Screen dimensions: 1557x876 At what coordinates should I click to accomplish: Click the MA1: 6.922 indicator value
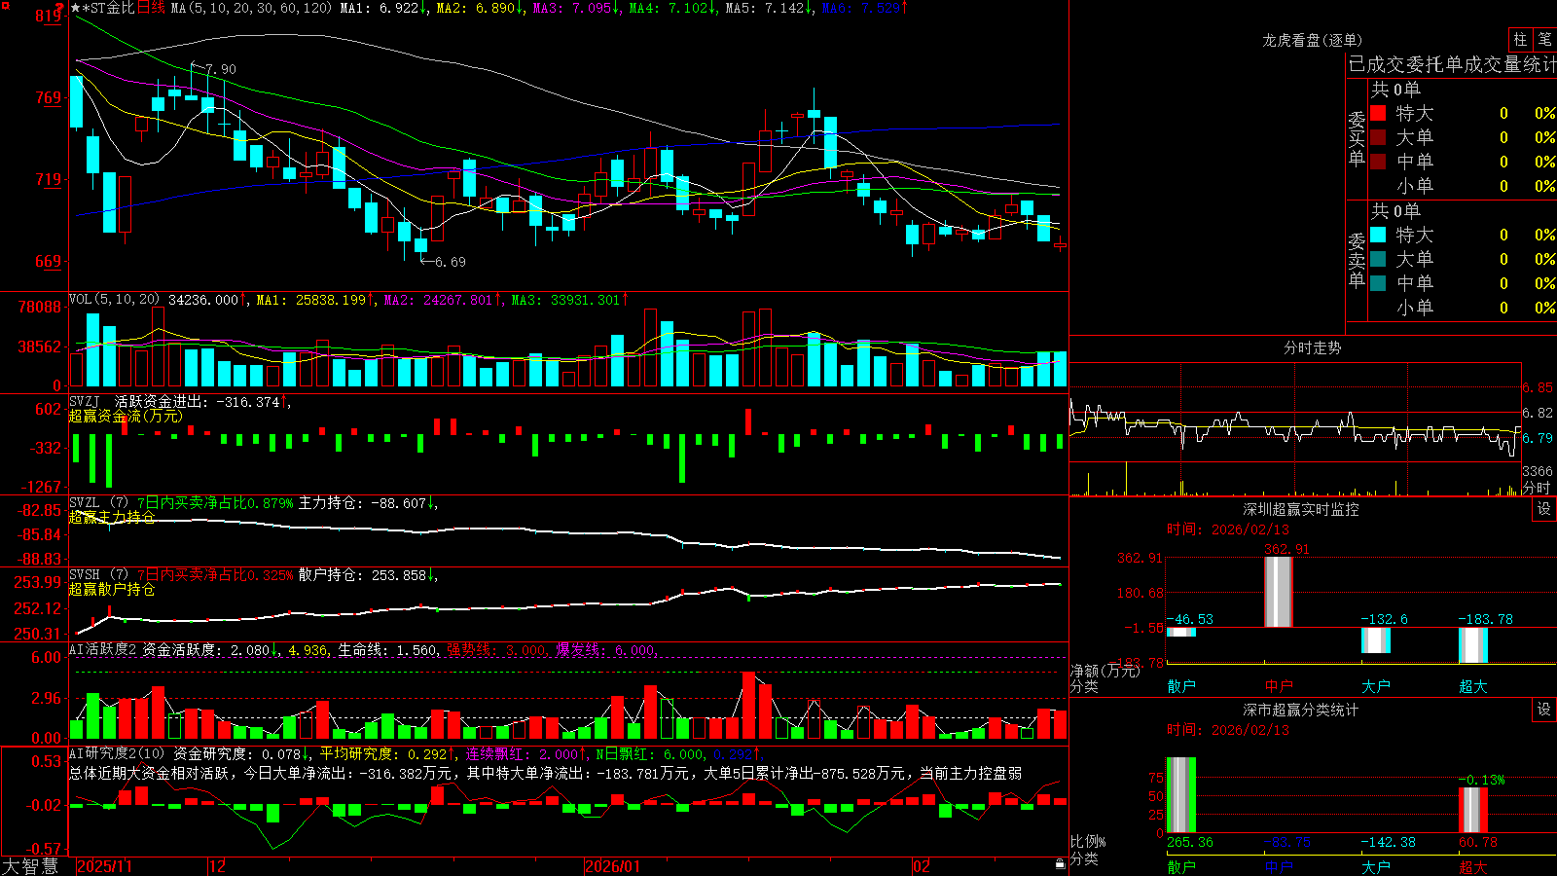[382, 8]
